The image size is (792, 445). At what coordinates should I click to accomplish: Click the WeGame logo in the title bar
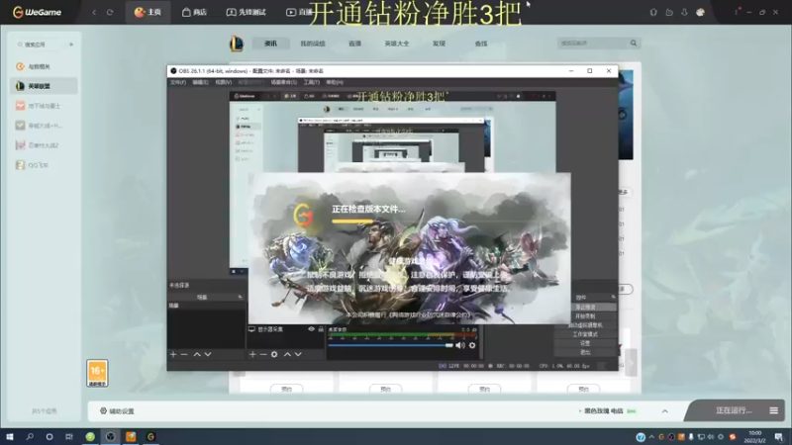[x=37, y=12]
